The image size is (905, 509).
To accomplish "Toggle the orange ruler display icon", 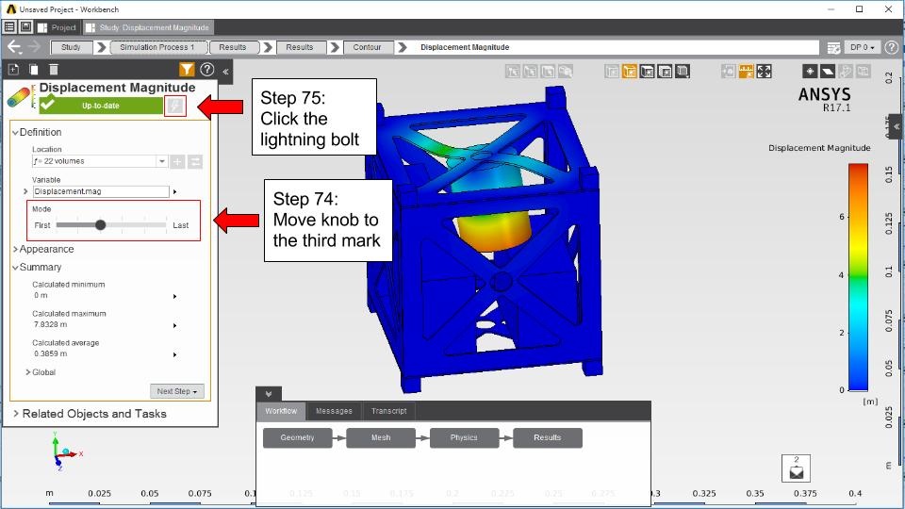I will point(747,72).
